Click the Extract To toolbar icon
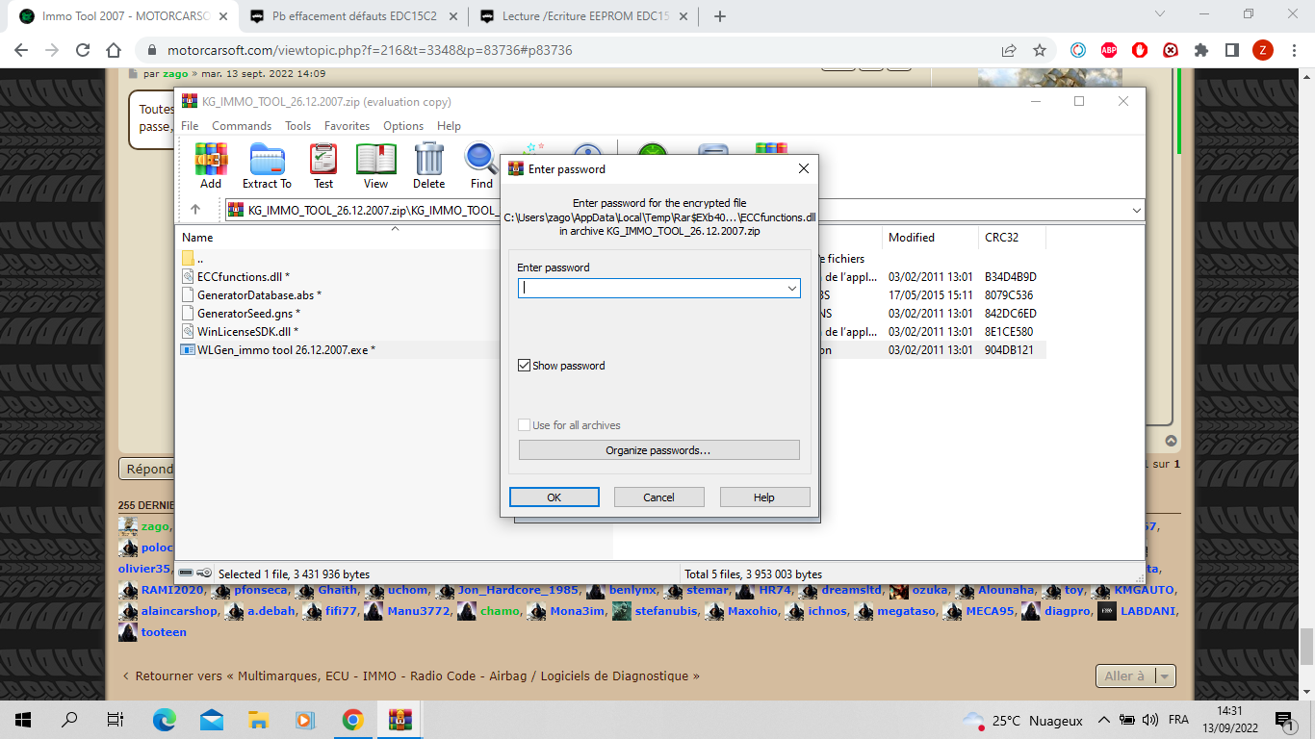 [x=267, y=166]
